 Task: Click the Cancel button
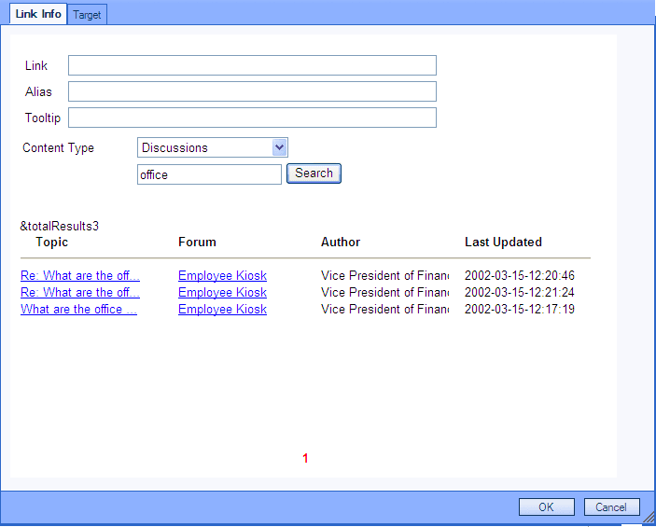tap(611, 507)
